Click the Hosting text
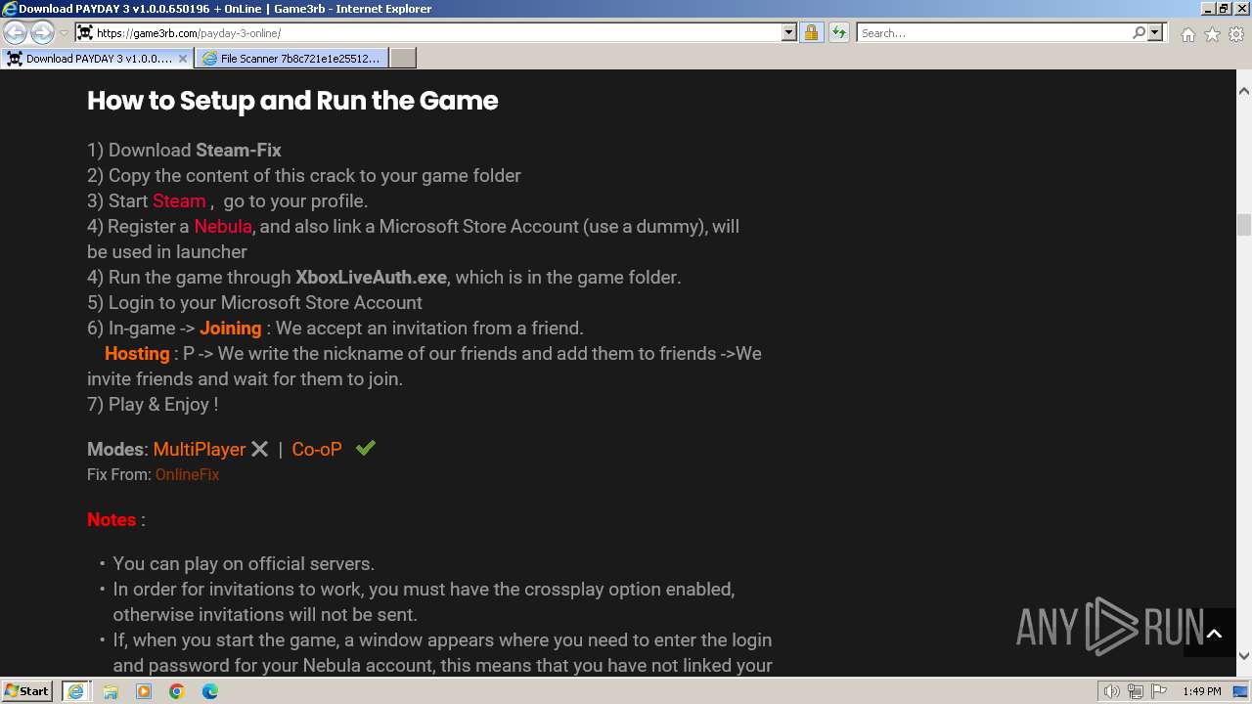This screenshot has width=1252, height=704. tap(137, 353)
